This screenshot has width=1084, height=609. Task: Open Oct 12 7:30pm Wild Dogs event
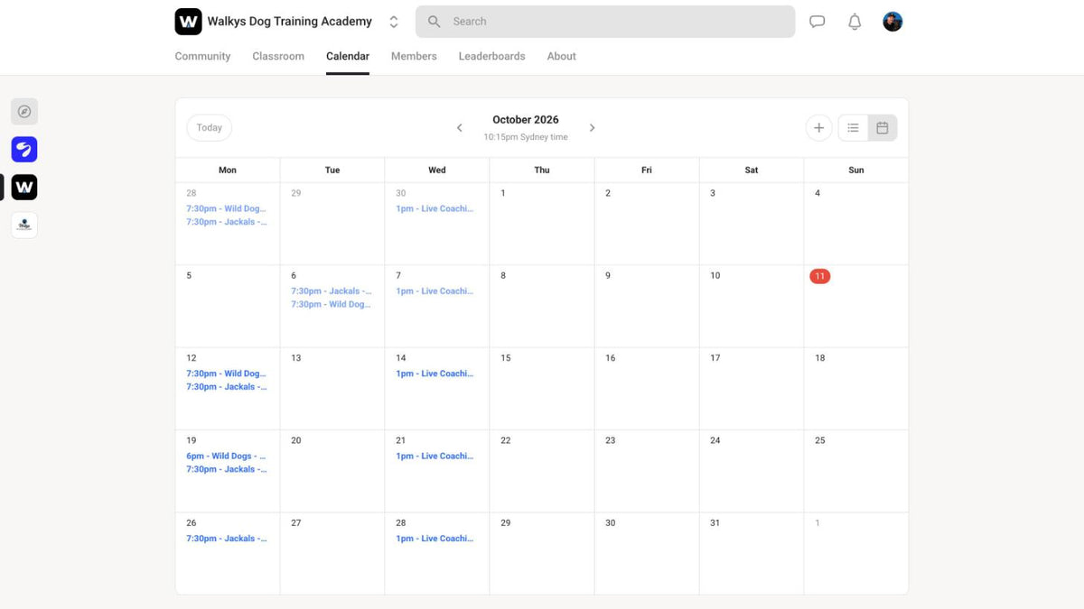coord(226,374)
